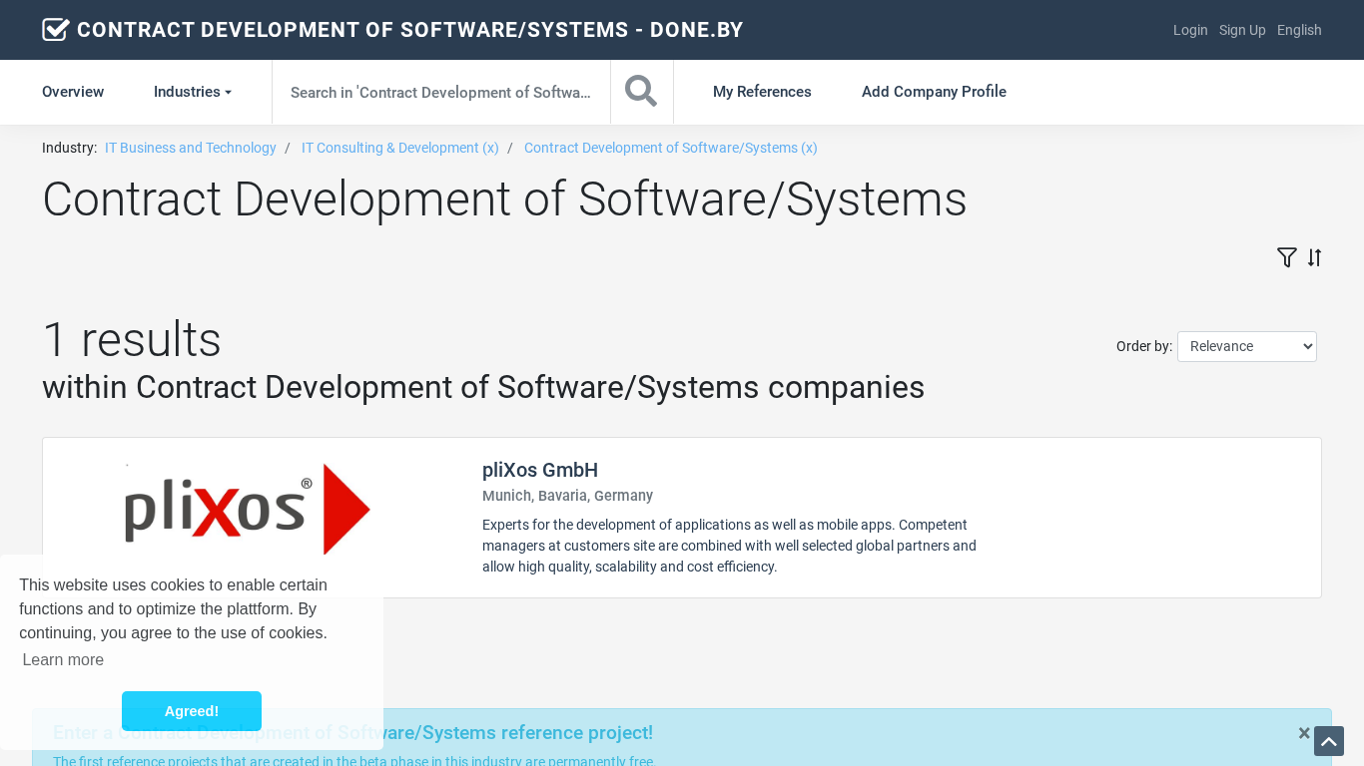Open the pliXos logo thumbnail
This screenshot has height=766, width=1364.
[248, 510]
